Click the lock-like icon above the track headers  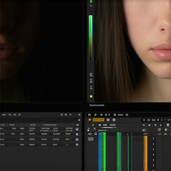pyautogui.click(x=93, y=125)
